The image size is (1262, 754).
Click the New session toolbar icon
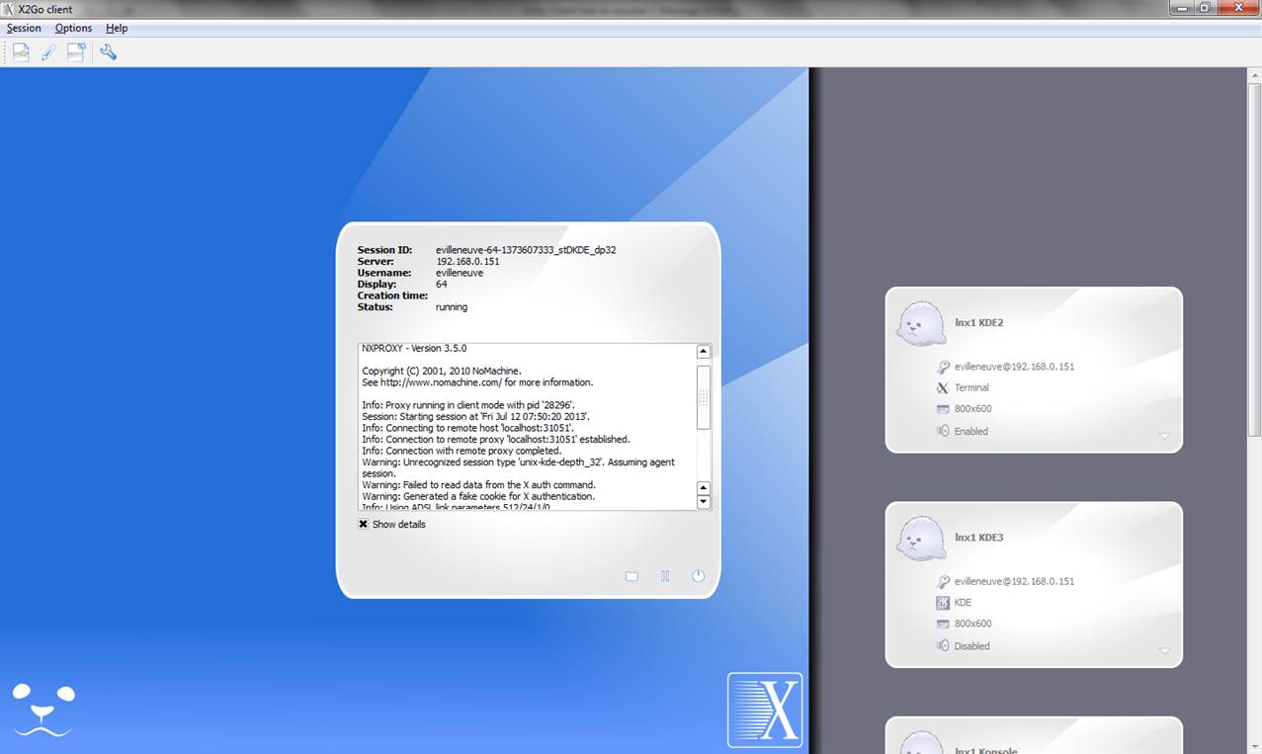[21, 52]
